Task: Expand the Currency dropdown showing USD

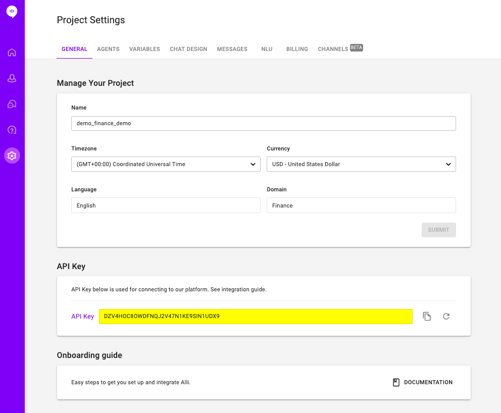Action: (x=361, y=164)
